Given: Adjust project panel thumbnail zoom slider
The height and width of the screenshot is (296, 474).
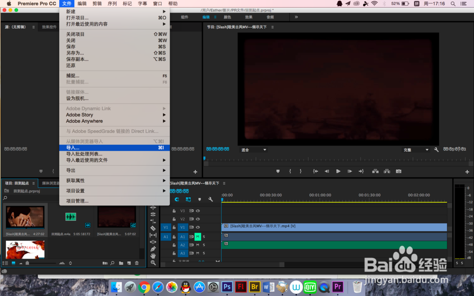Looking at the screenshot, I should pos(27,263).
